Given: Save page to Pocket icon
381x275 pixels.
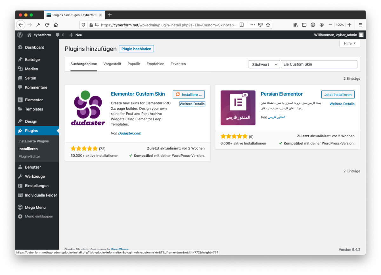Looking at the screenshot, I should point(260,25).
